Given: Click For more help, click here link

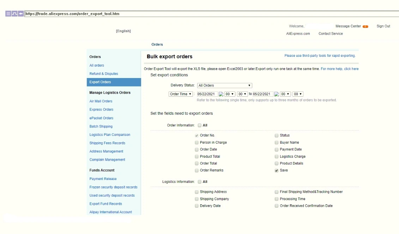Looking at the screenshot, I should pos(339,69).
